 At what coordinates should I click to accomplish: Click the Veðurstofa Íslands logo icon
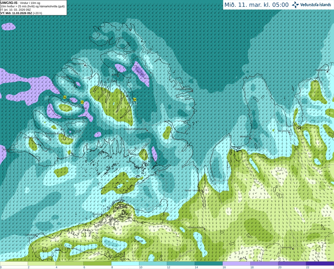pos(295,5)
